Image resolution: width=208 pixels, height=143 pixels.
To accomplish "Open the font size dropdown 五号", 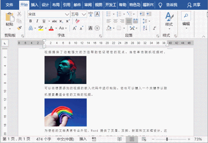I will [x=84, y=14].
